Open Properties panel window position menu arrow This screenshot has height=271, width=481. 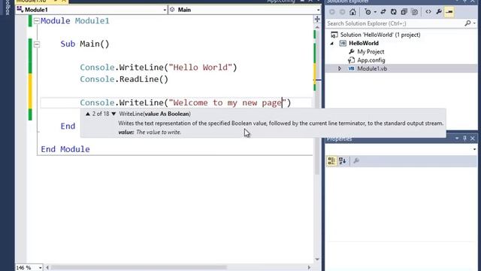457,139
